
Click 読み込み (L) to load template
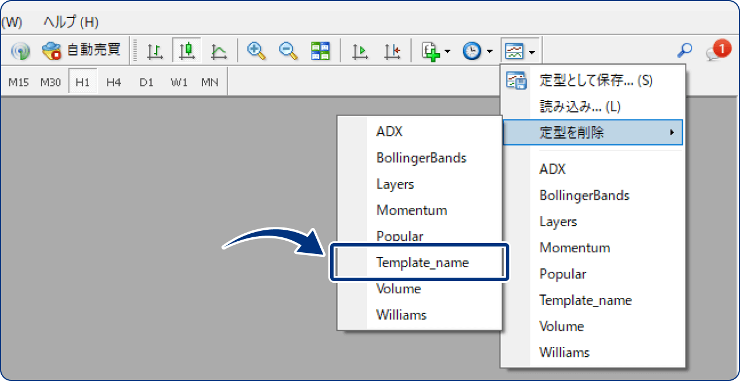579,107
